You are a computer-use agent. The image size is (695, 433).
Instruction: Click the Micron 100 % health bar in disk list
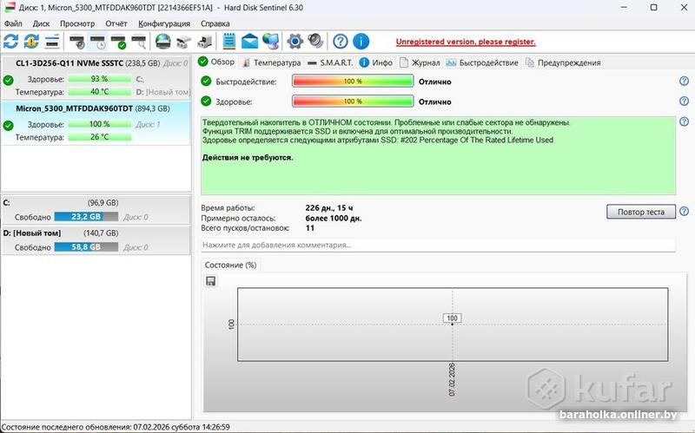[x=99, y=124]
